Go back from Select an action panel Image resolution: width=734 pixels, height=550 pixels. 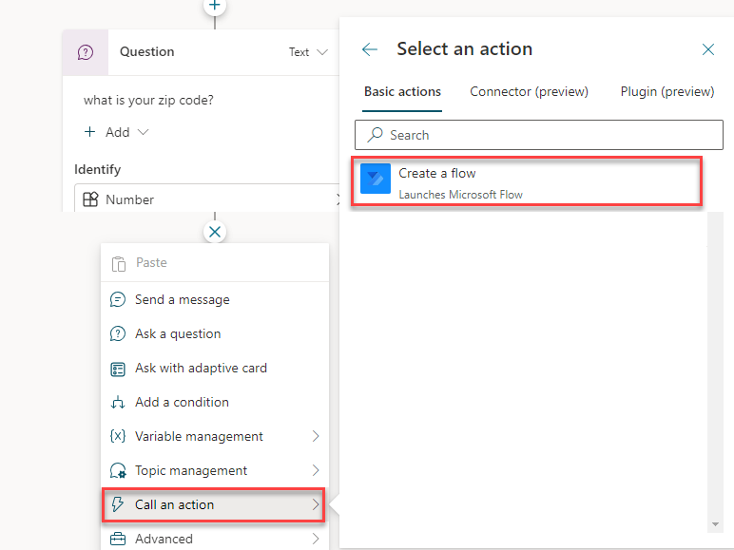click(x=370, y=49)
